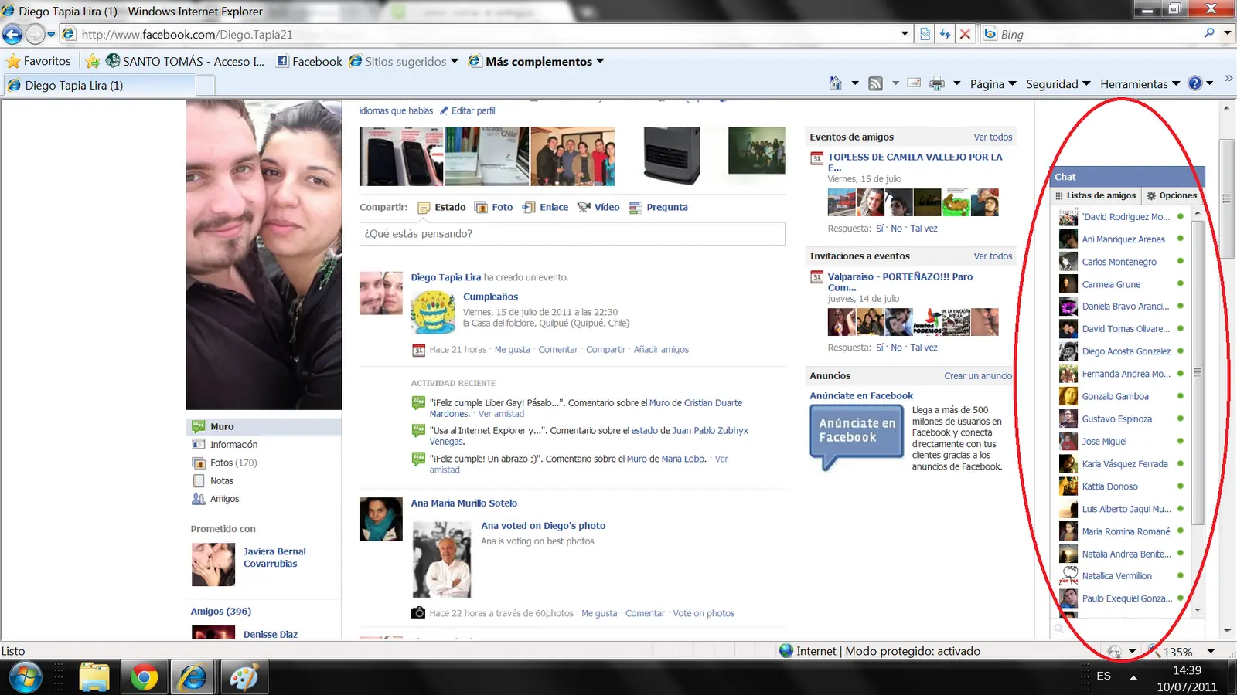The height and width of the screenshot is (695, 1237).
Task: Open the Favoritos center button
Action: coord(38,61)
